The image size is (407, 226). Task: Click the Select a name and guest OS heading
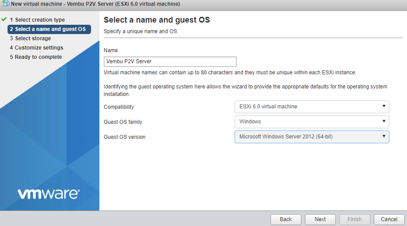coord(157,20)
